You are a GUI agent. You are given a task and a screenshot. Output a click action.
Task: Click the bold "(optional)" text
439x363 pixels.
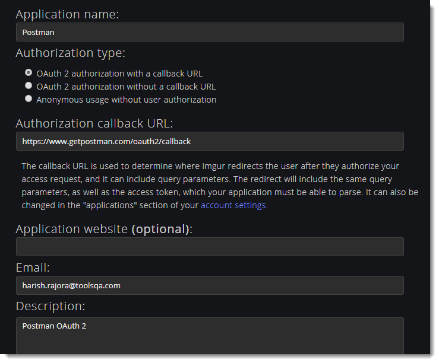click(x=161, y=229)
